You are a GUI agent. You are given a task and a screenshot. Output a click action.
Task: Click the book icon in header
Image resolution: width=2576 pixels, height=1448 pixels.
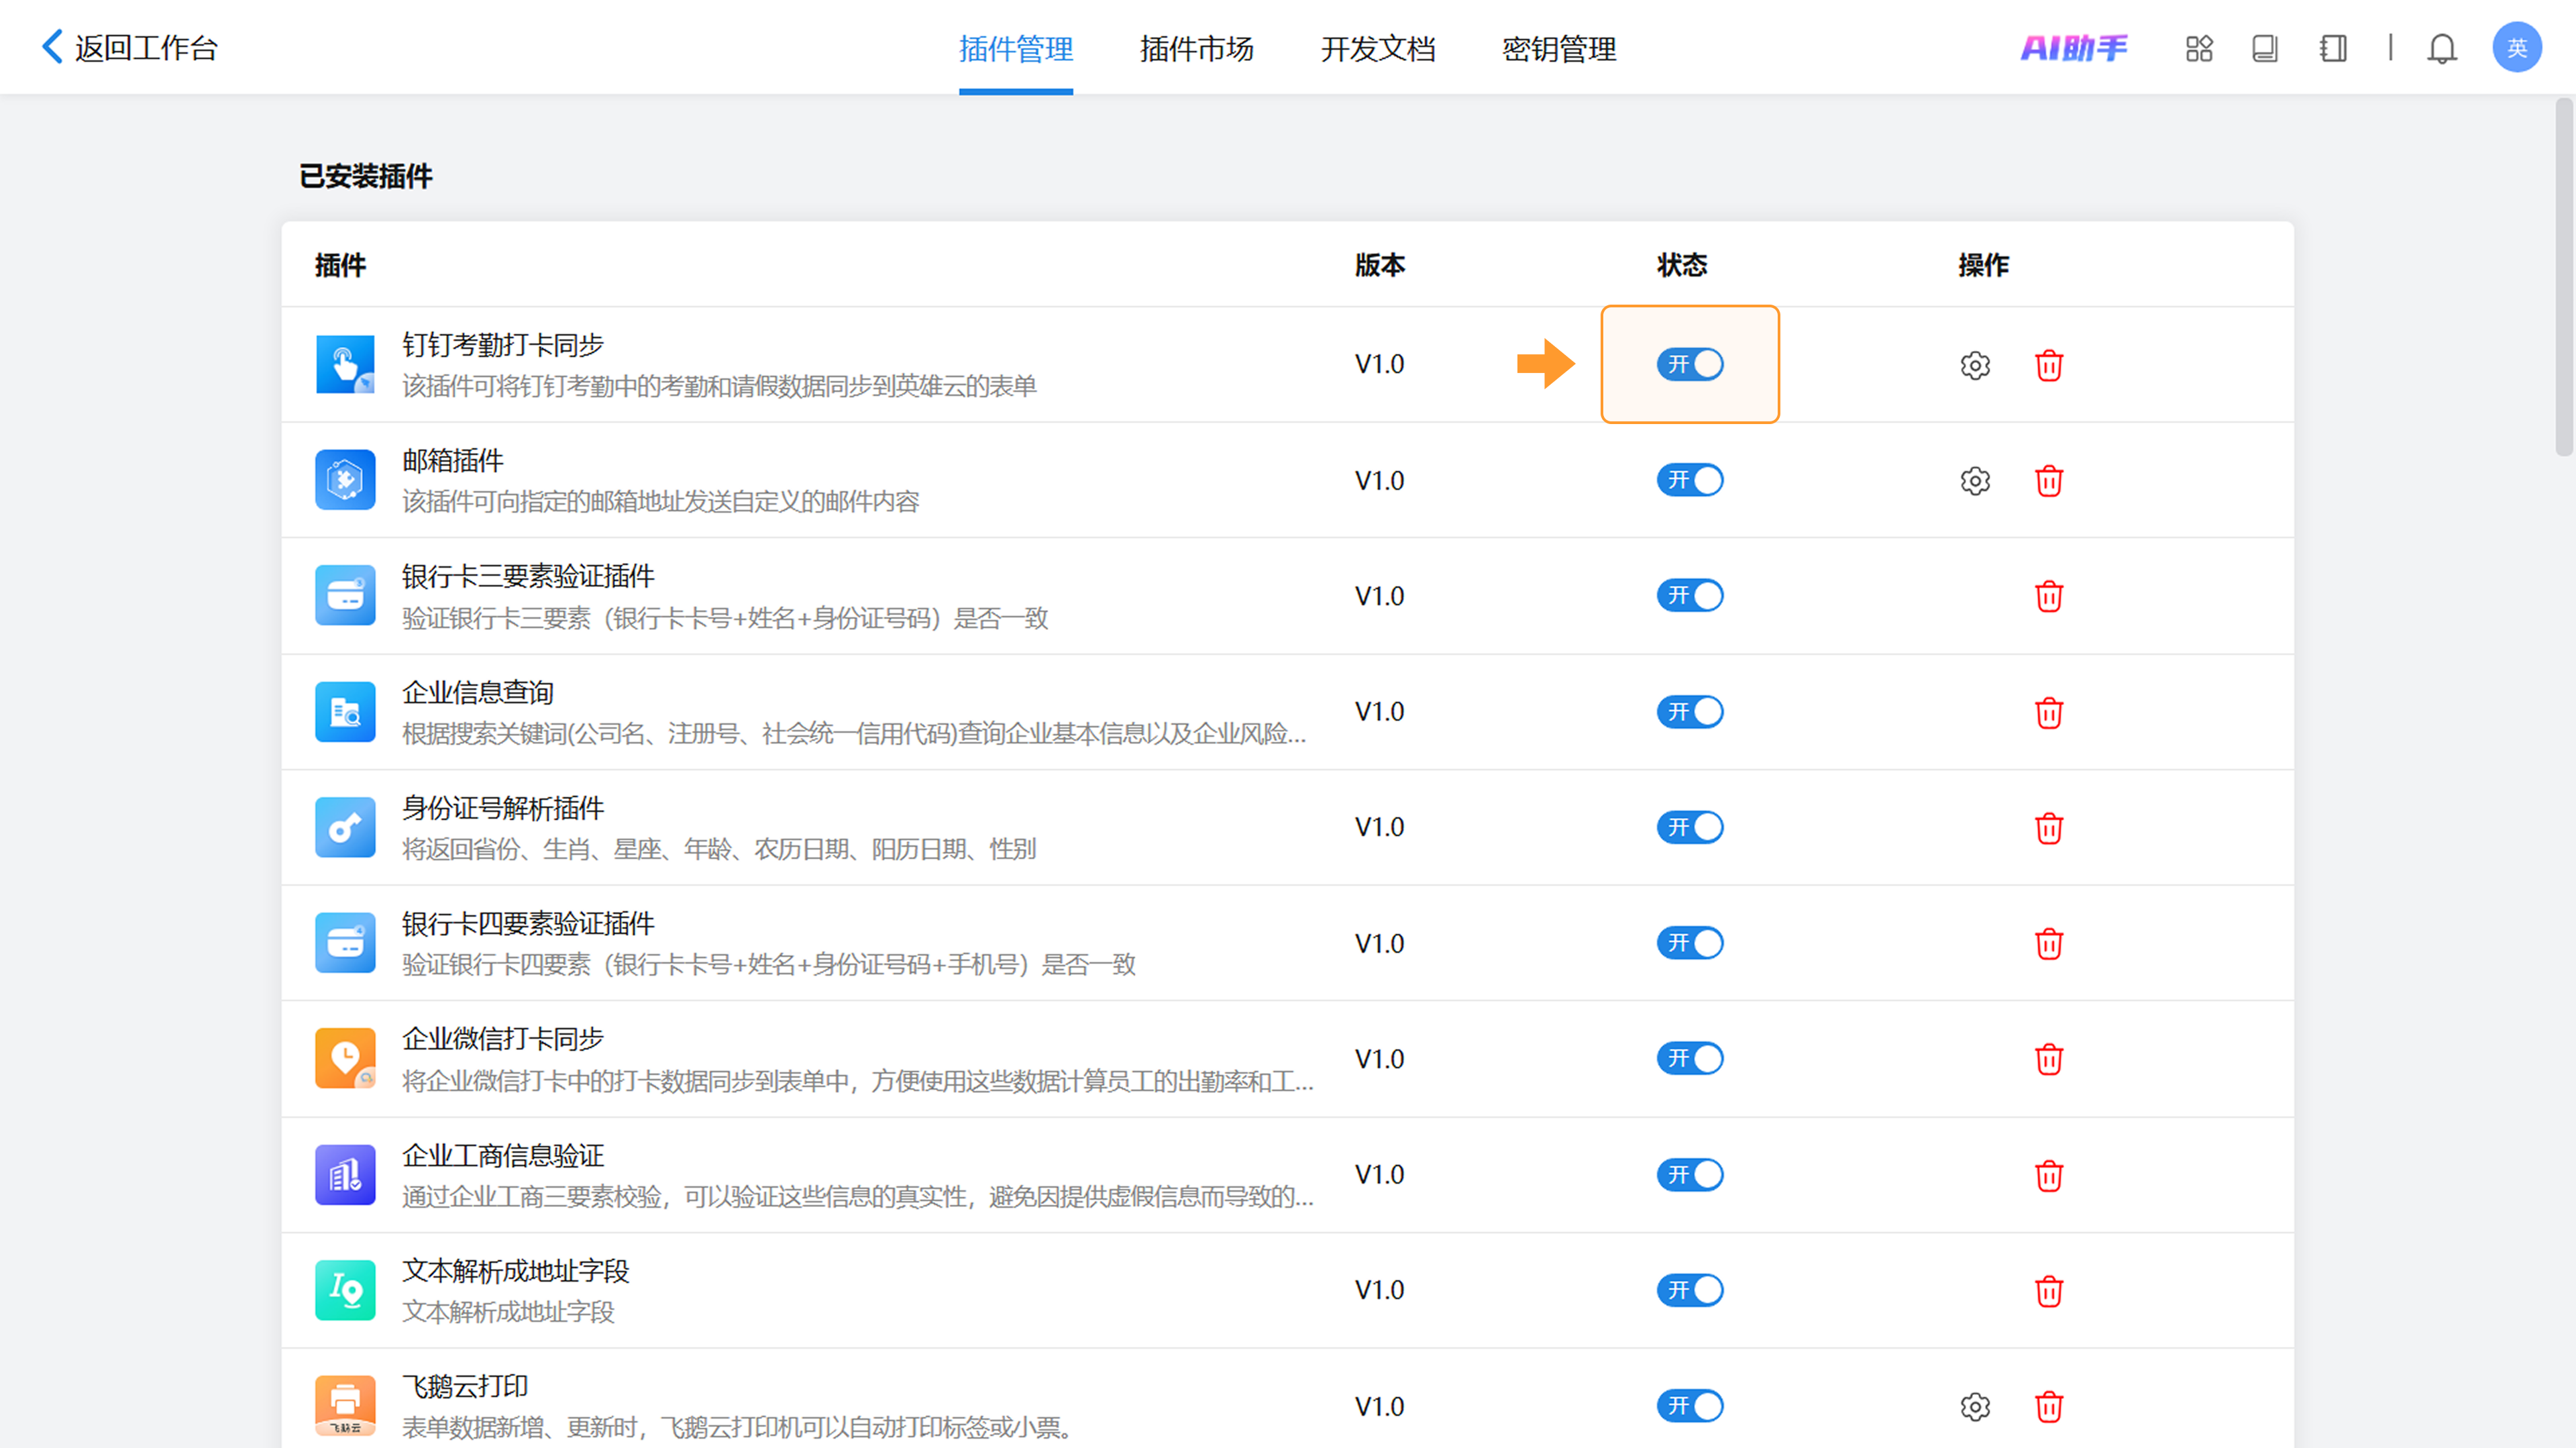click(x=2265, y=48)
